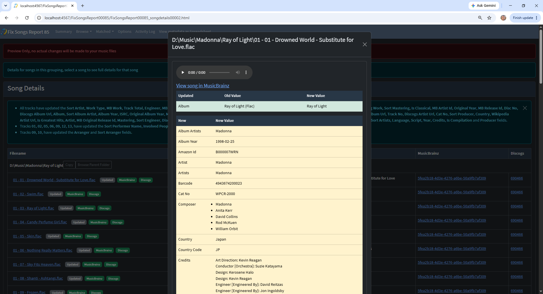543x294 pixels.
Task: Open 01 - 01 - Drowned World file link
Action: click(54, 180)
